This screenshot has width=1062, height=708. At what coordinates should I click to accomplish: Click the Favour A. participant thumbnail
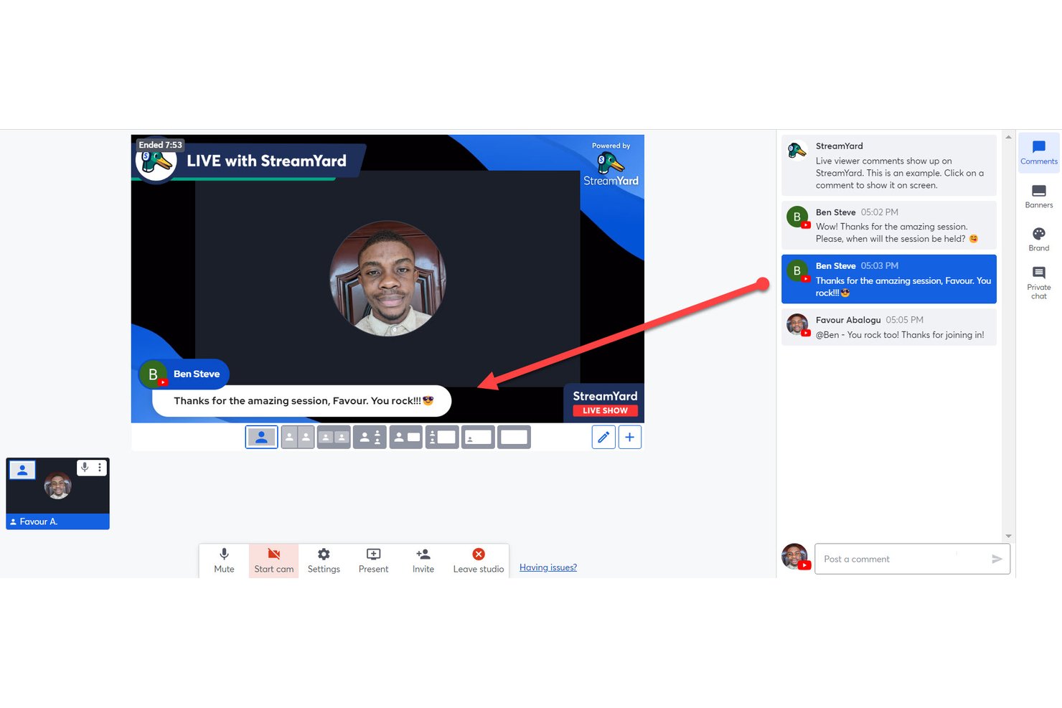57,494
